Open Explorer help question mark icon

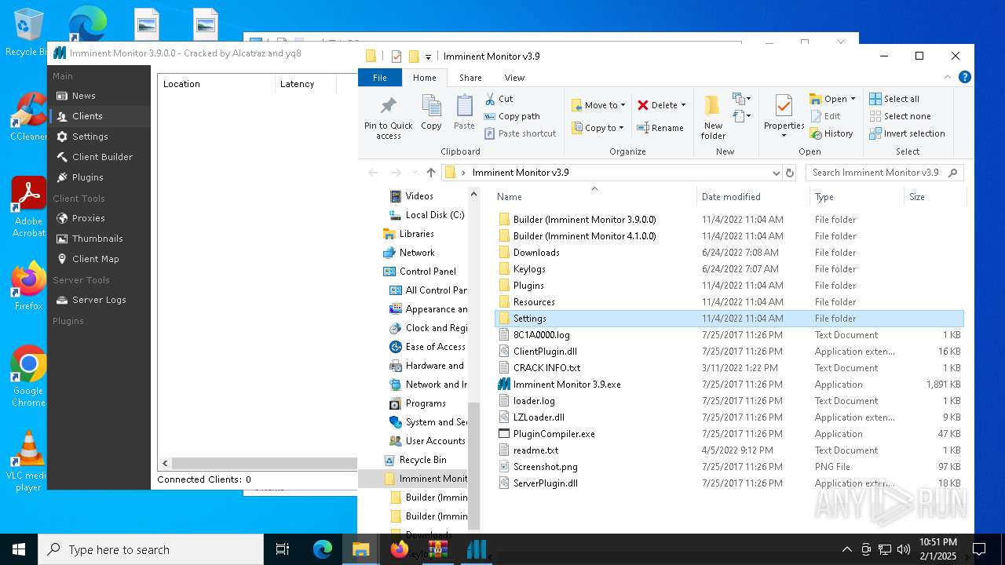(x=964, y=77)
